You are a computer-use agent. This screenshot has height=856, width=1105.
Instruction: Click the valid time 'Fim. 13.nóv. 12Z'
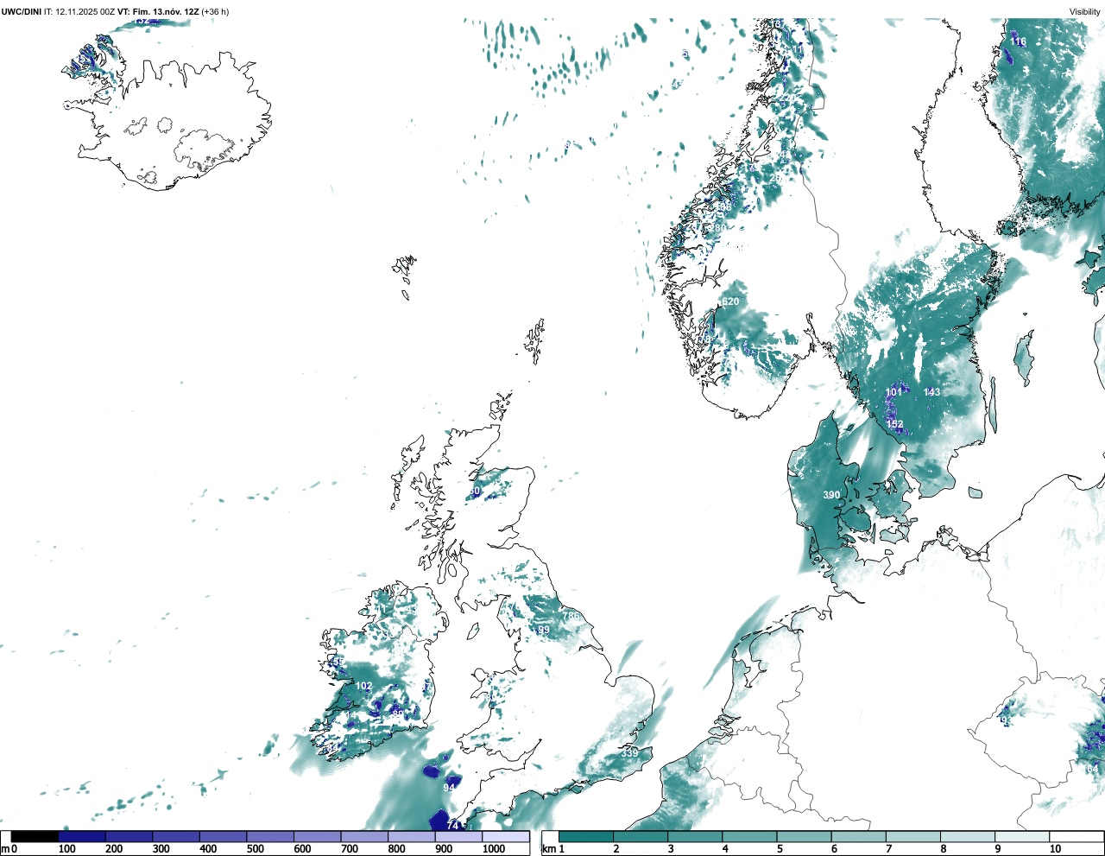pyautogui.click(x=167, y=11)
